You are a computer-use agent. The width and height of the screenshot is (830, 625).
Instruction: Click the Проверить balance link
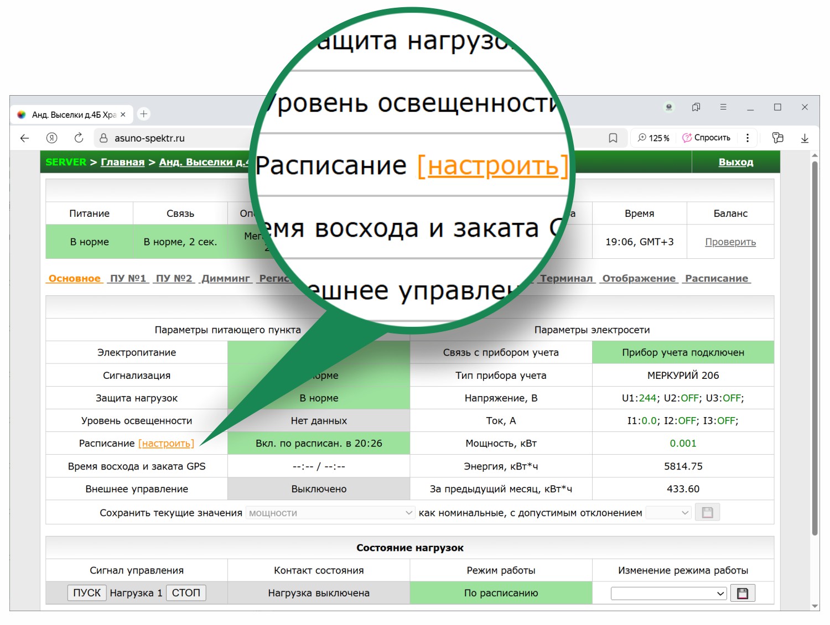730,242
